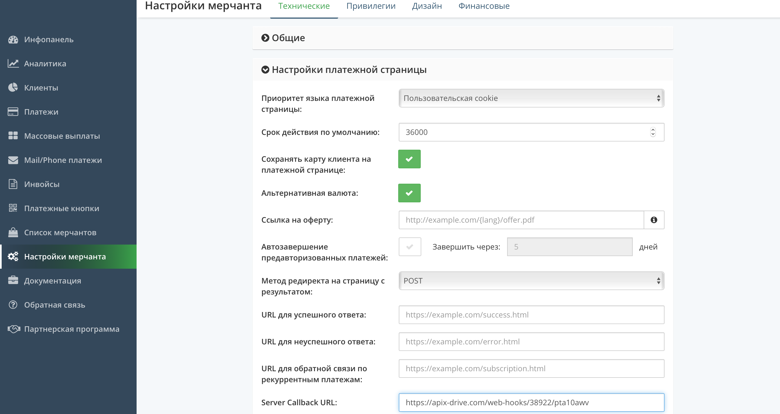
Task: Click the Срок действия по умолчанию label
Action: pos(320,132)
